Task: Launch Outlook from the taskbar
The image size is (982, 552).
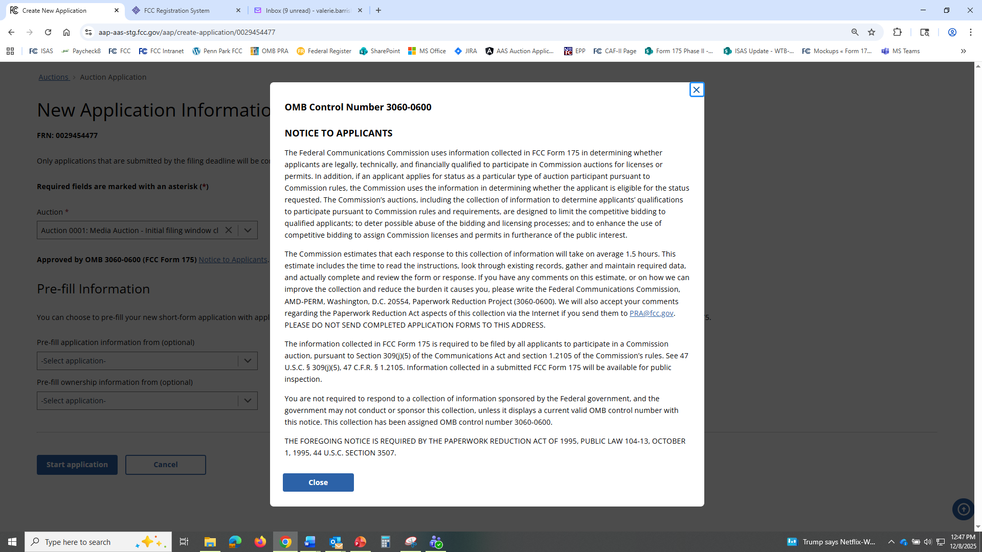Action: click(336, 542)
